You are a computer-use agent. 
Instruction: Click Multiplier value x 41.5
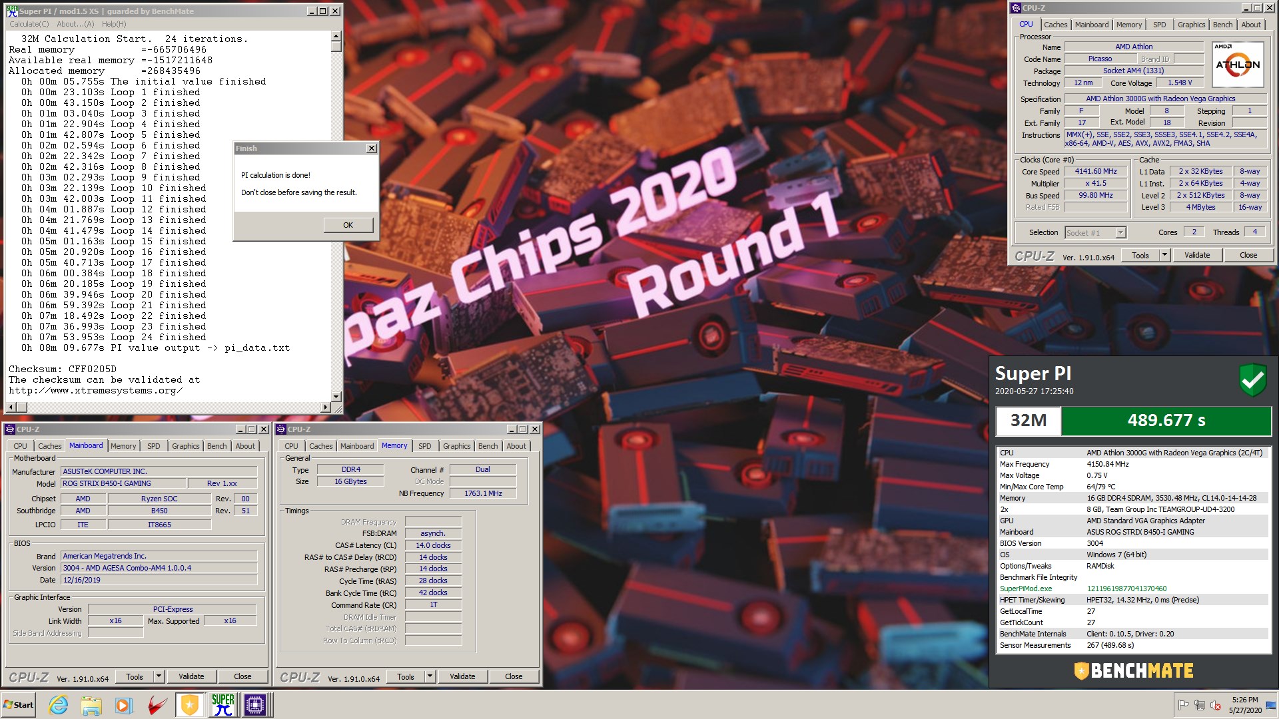(1096, 183)
